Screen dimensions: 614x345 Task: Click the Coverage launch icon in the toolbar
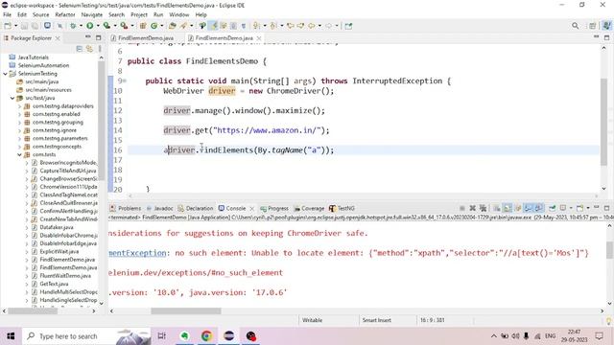(x=106, y=26)
